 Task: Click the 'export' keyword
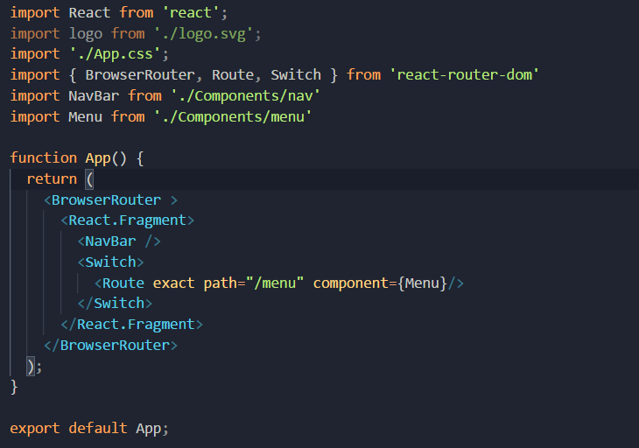click(x=35, y=429)
